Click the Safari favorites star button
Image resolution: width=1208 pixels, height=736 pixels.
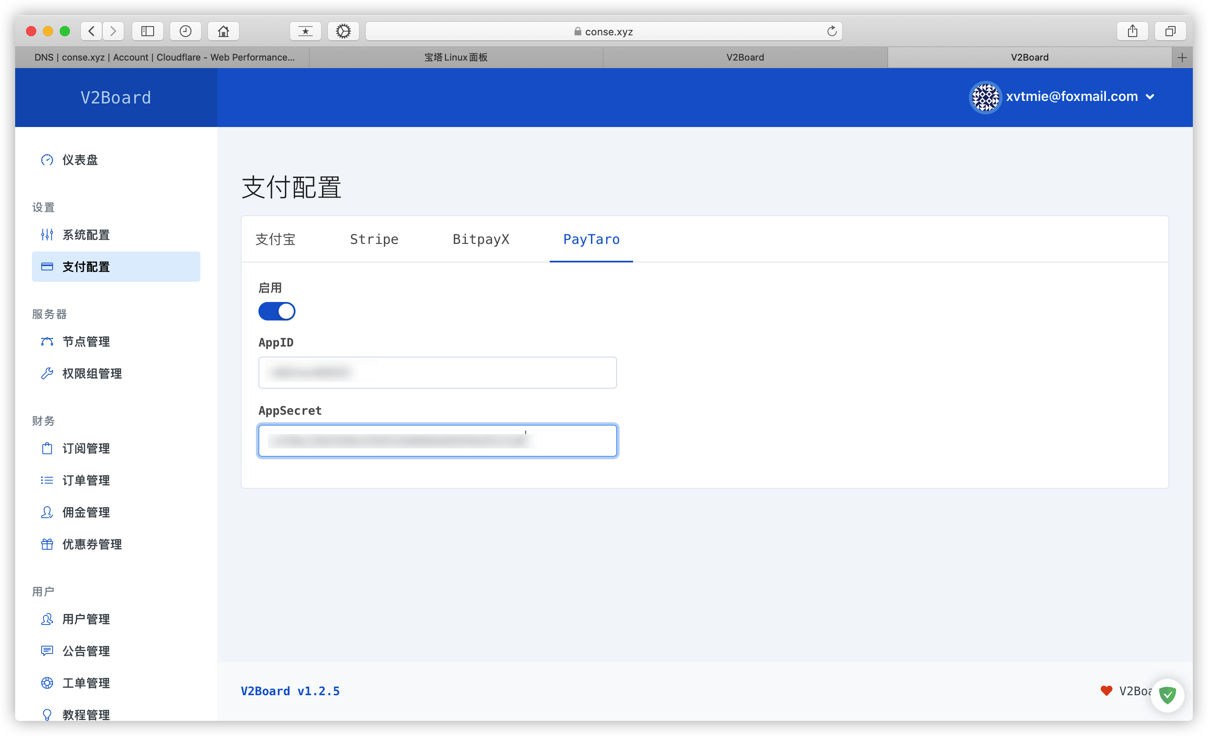[306, 32]
